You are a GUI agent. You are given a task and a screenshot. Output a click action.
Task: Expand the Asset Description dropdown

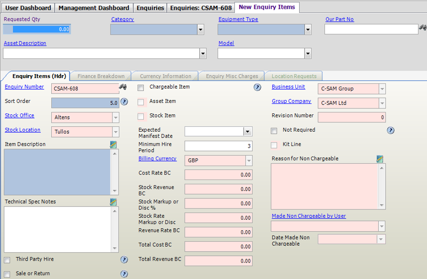[x=203, y=54]
